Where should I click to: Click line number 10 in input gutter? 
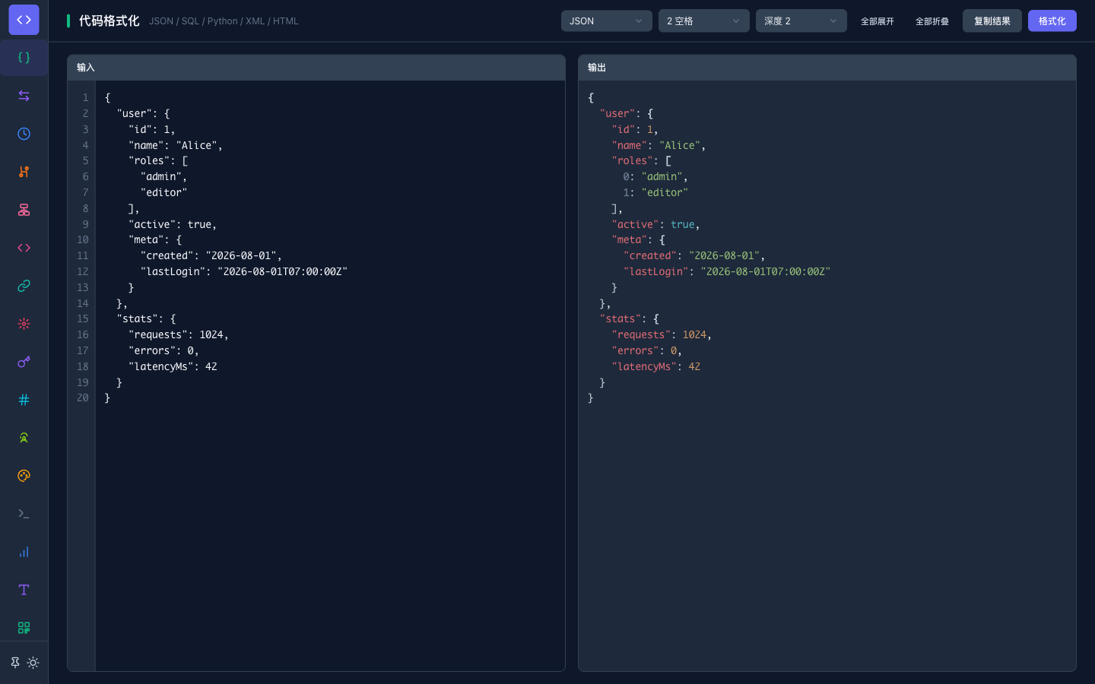point(82,239)
